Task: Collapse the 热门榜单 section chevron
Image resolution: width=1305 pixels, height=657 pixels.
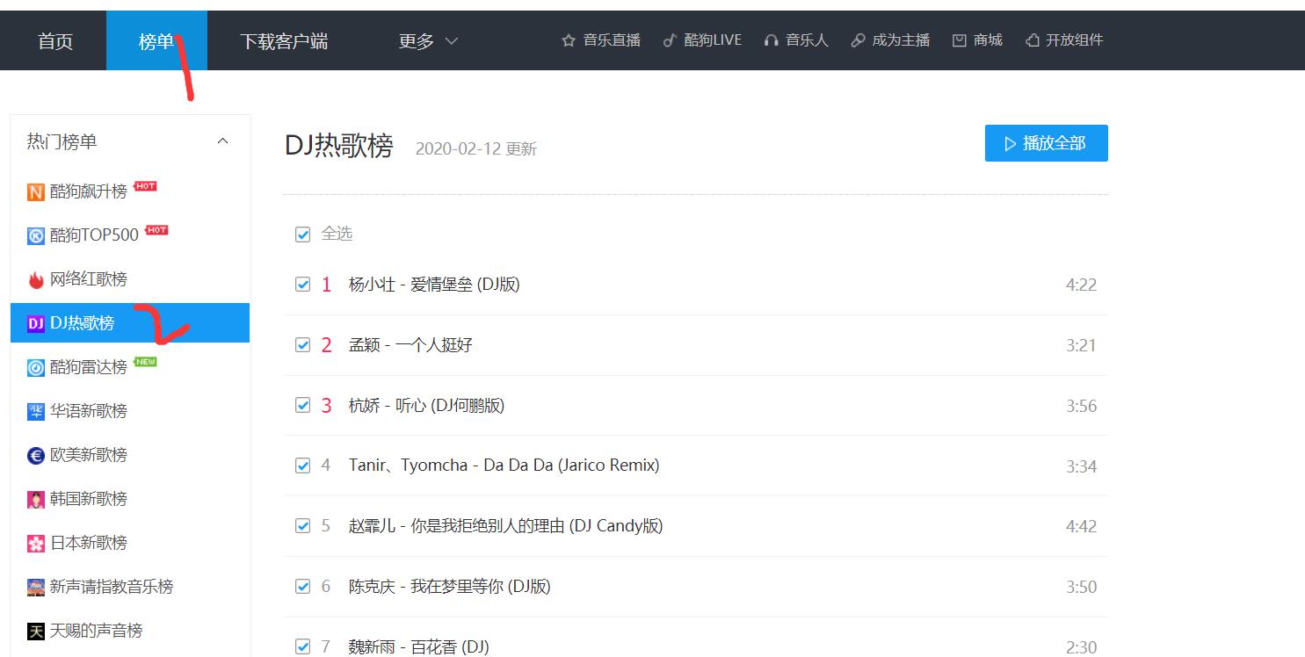Action: tap(223, 141)
